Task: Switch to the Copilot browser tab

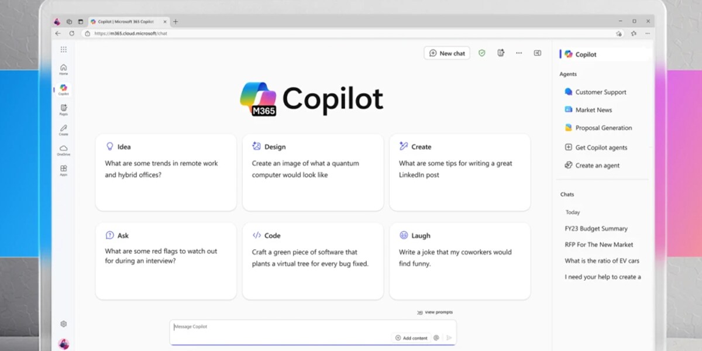Action: coord(126,22)
